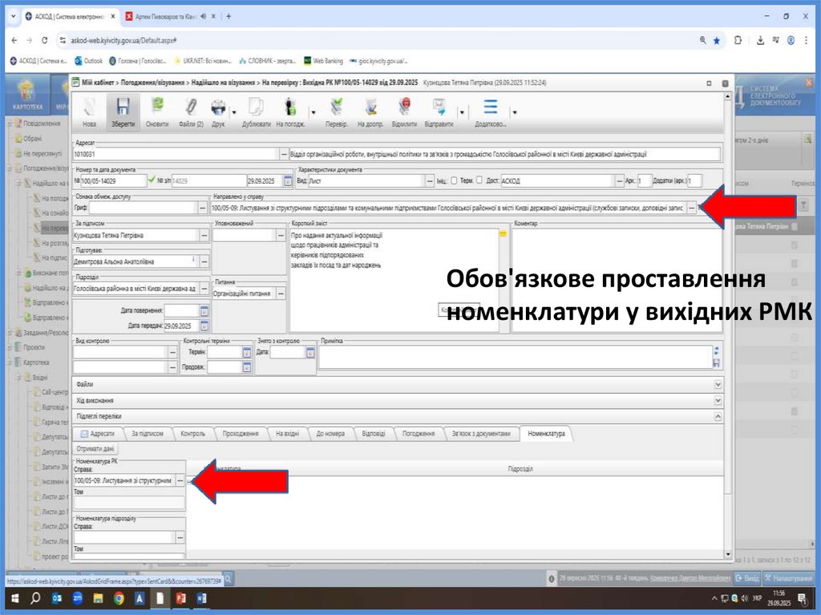Image resolution: width=821 pixels, height=615 pixels.
Task: Open Вид document type selector
Action: (x=431, y=180)
